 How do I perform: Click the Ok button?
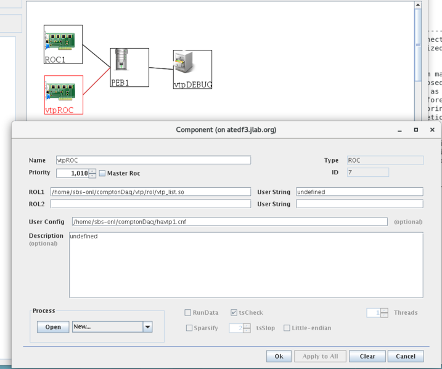click(x=279, y=356)
